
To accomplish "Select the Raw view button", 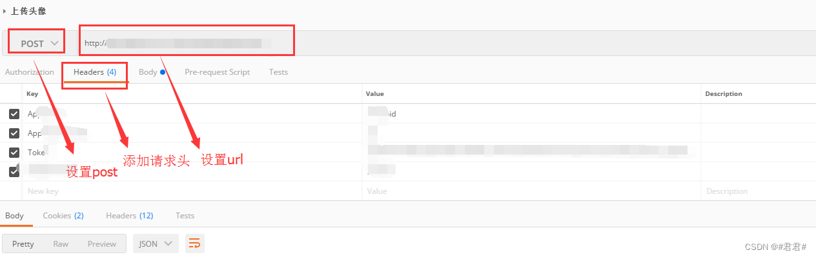I will click(61, 243).
